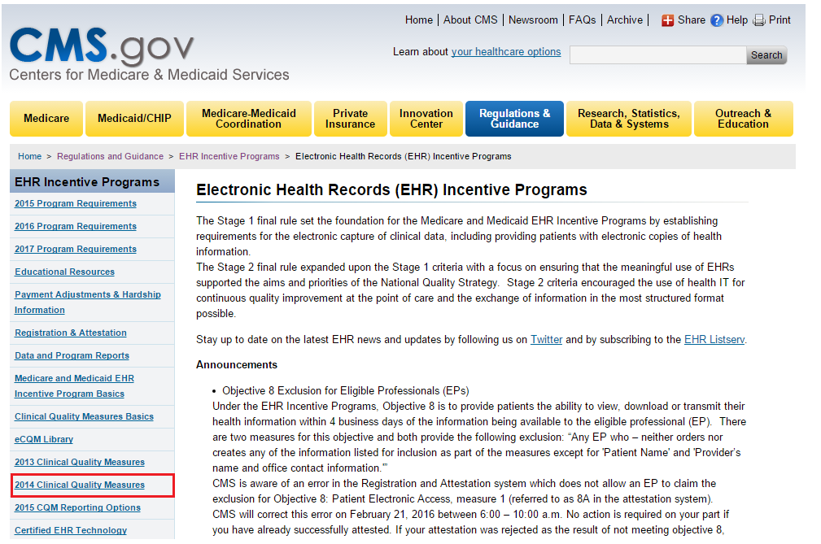This screenshot has width=821, height=544.
Task: Open the Medicare-Medicaid Coordination tab
Action: 249,119
